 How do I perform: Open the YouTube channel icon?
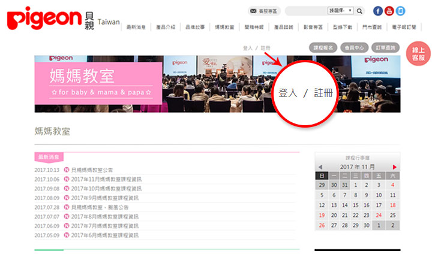coord(389,11)
